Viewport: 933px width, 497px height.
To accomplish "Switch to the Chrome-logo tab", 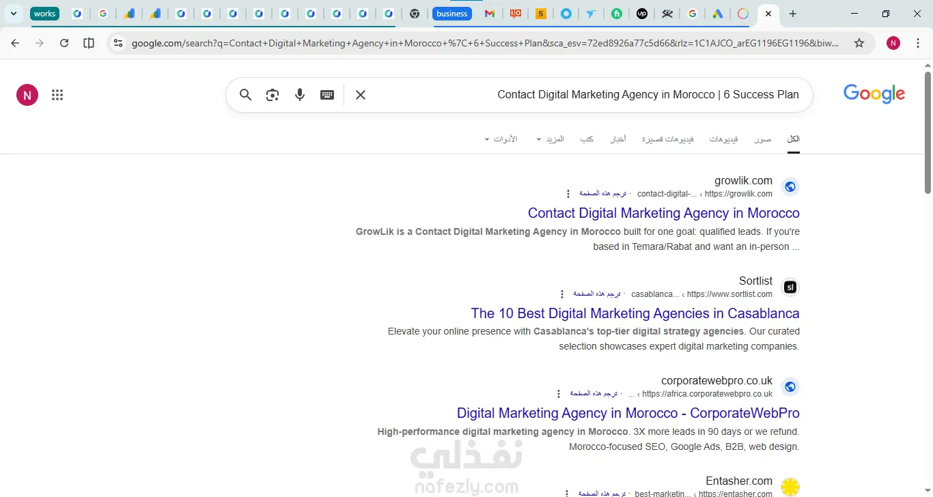I will pyautogui.click(x=415, y=14).
